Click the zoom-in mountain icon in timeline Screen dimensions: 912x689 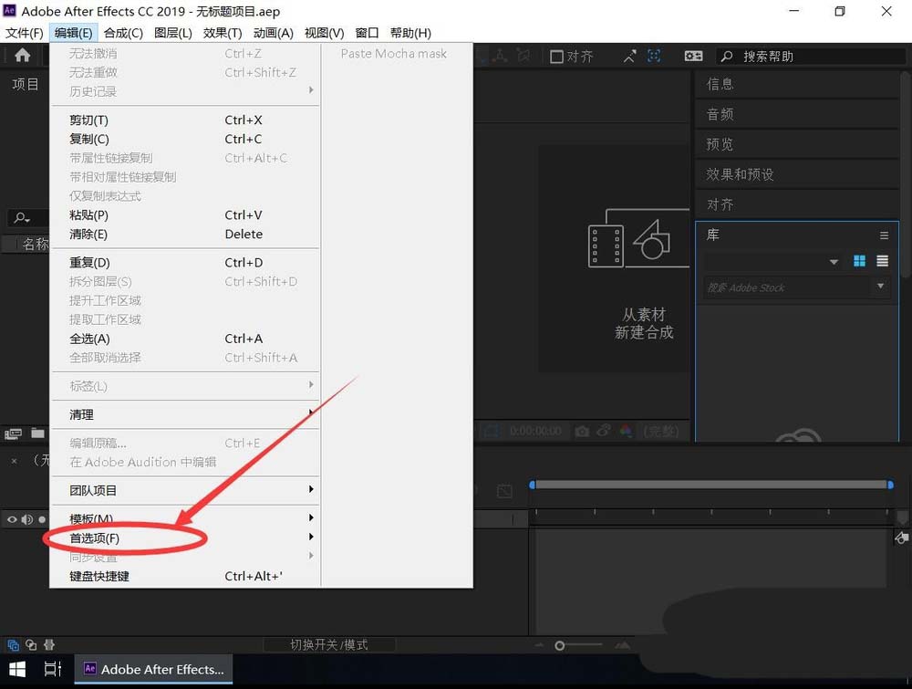pyautogui.click(x=622, y=645)
